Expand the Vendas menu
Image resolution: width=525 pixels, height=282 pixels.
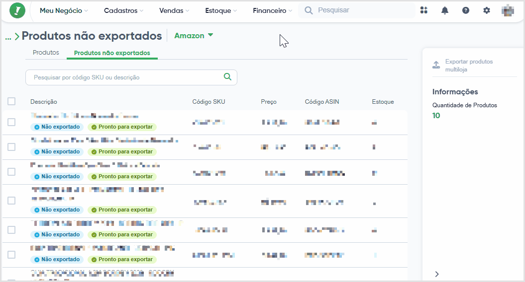point(174,10)
